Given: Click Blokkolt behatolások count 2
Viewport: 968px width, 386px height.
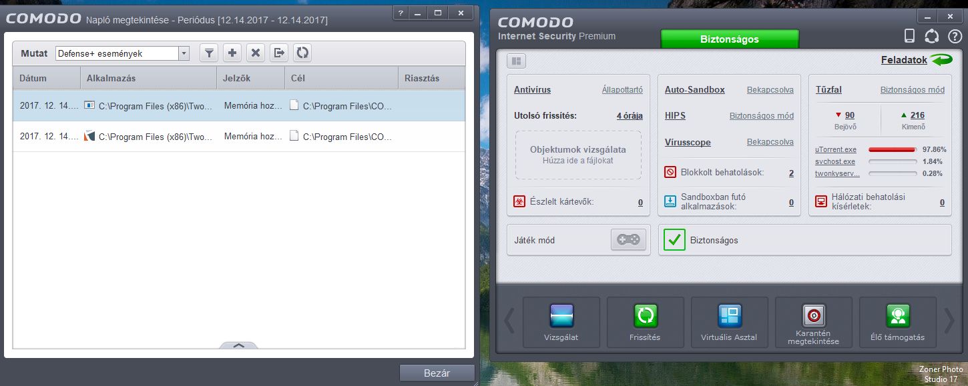Looking at the screenshot, I should coord(791,173).
